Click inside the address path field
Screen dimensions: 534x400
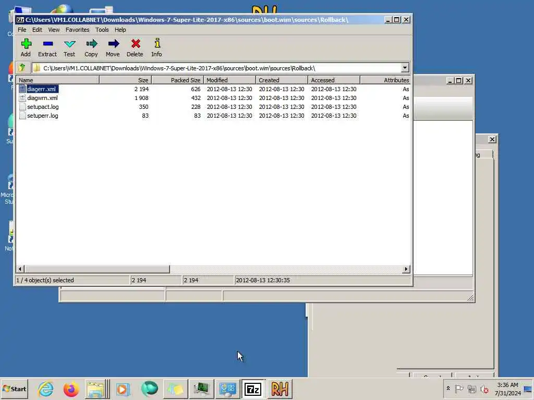[x=216, y=68]
